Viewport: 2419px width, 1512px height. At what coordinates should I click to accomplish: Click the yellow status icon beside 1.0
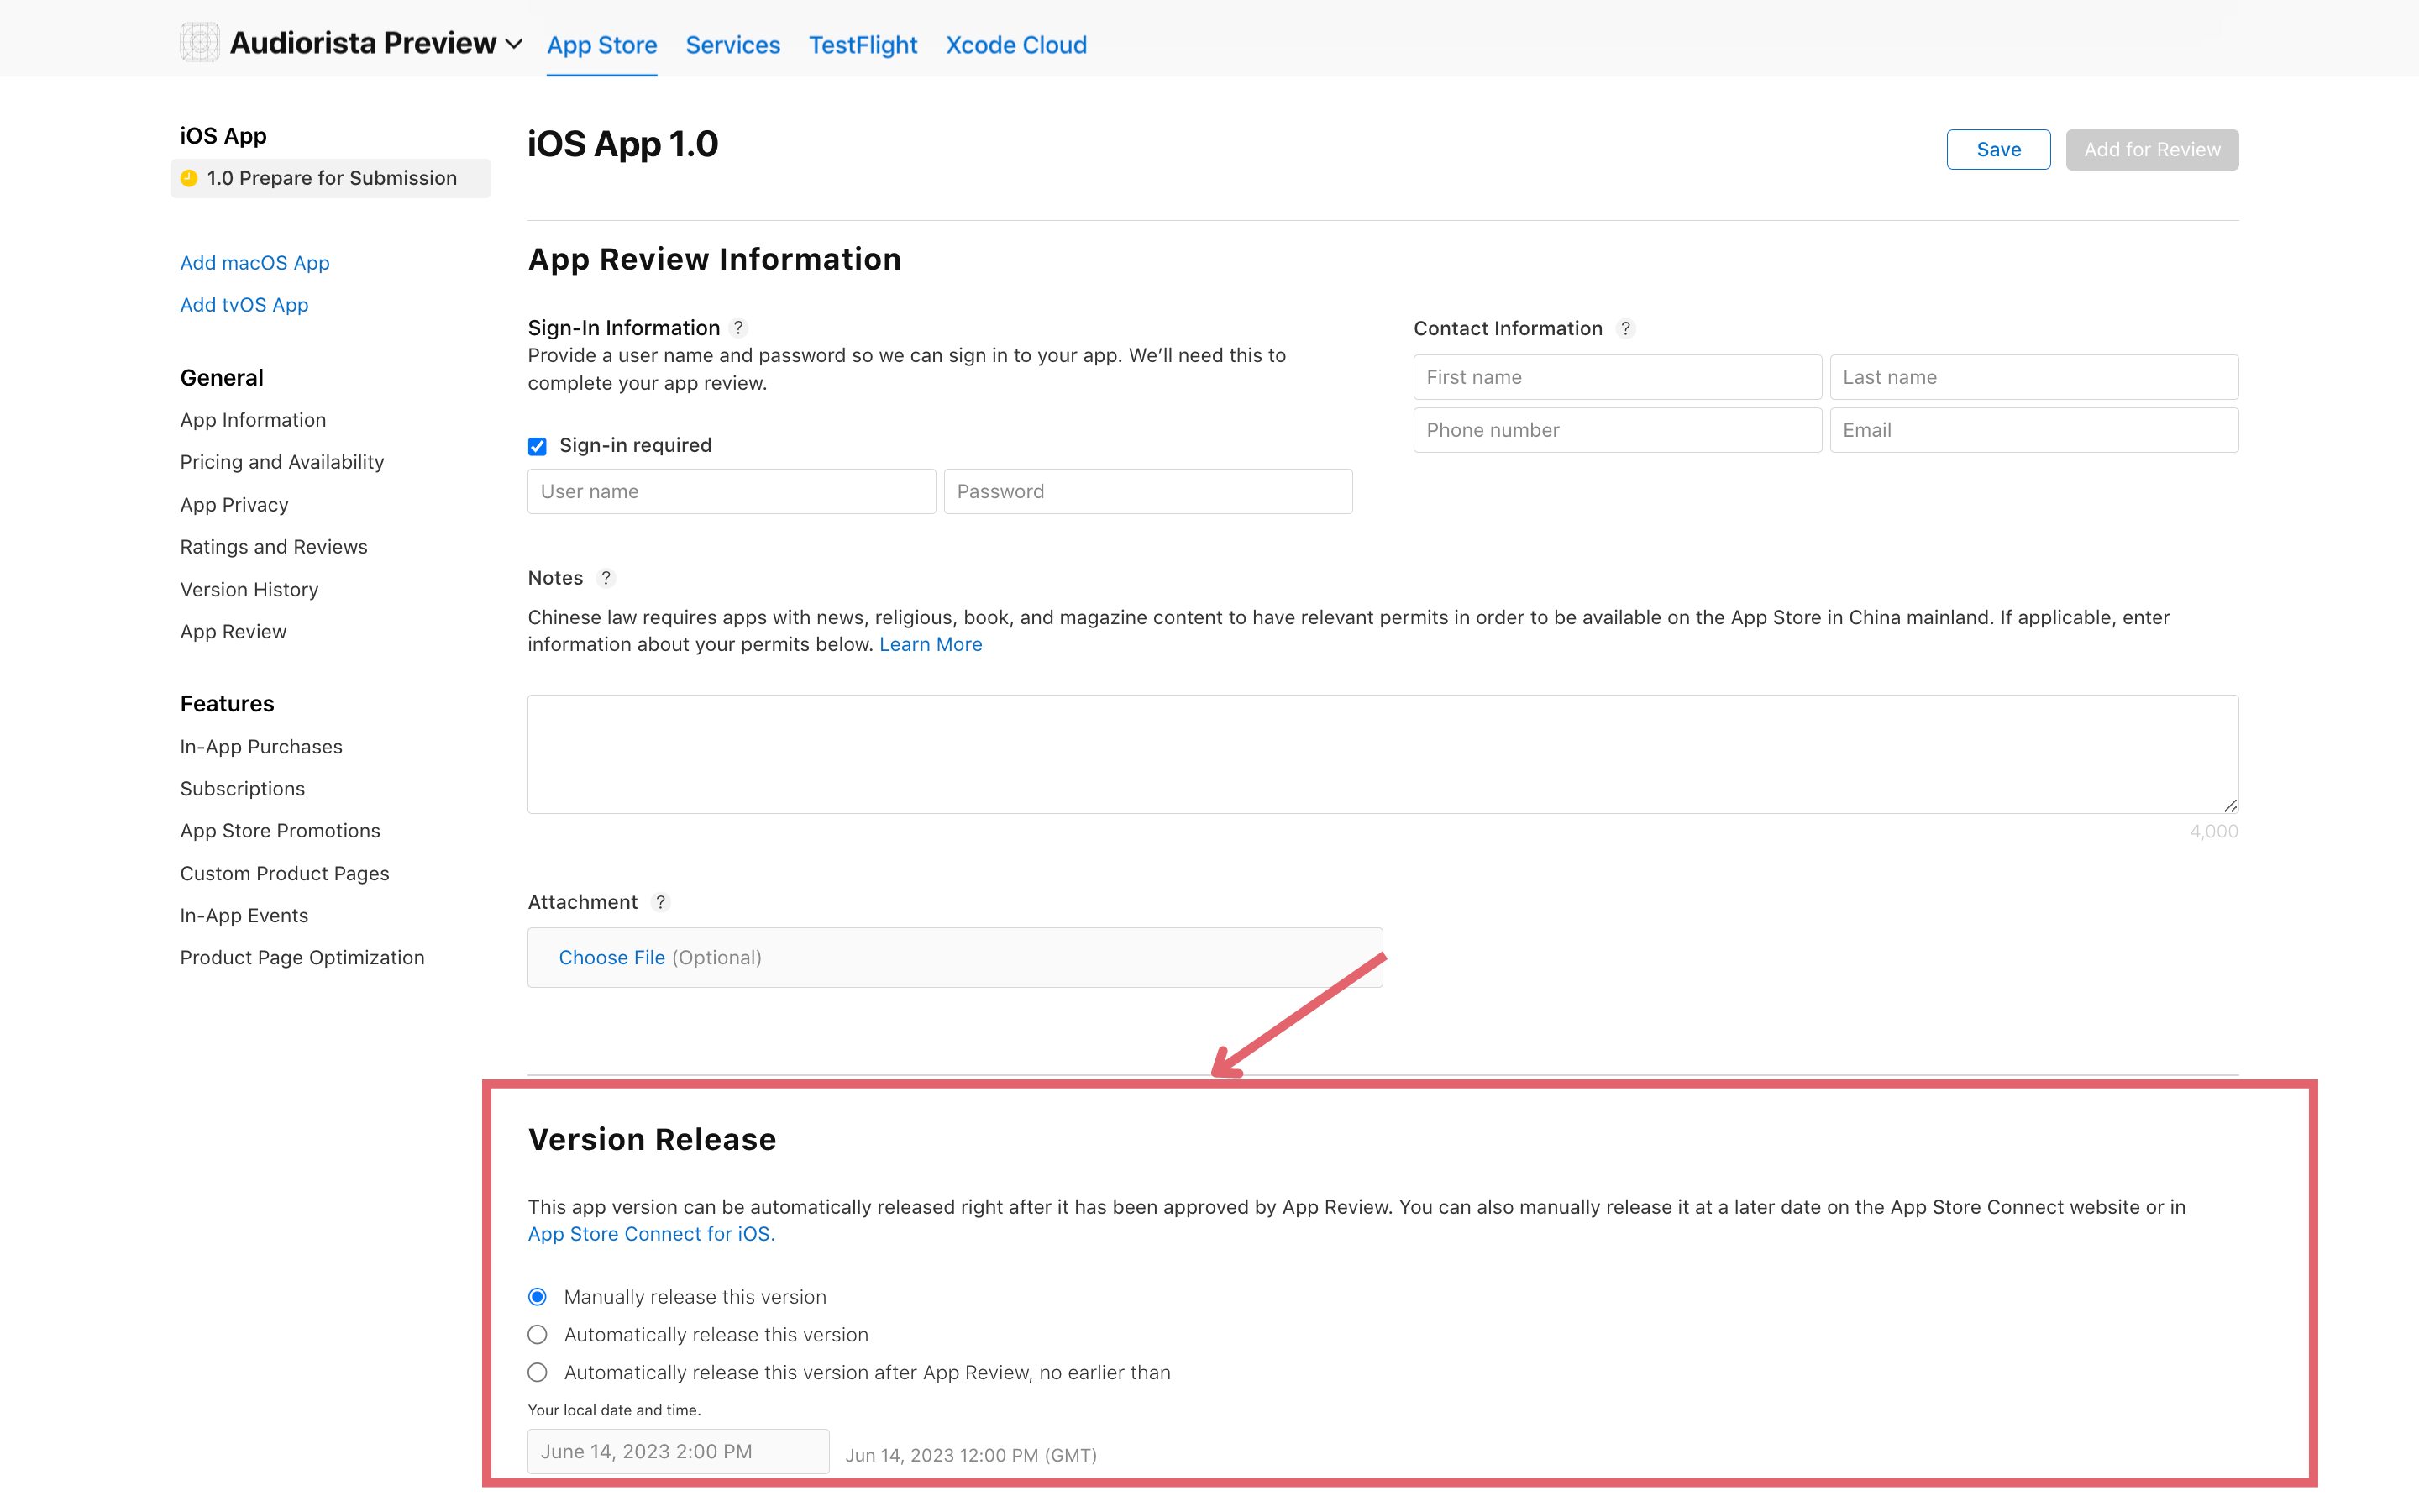(189, 178)
